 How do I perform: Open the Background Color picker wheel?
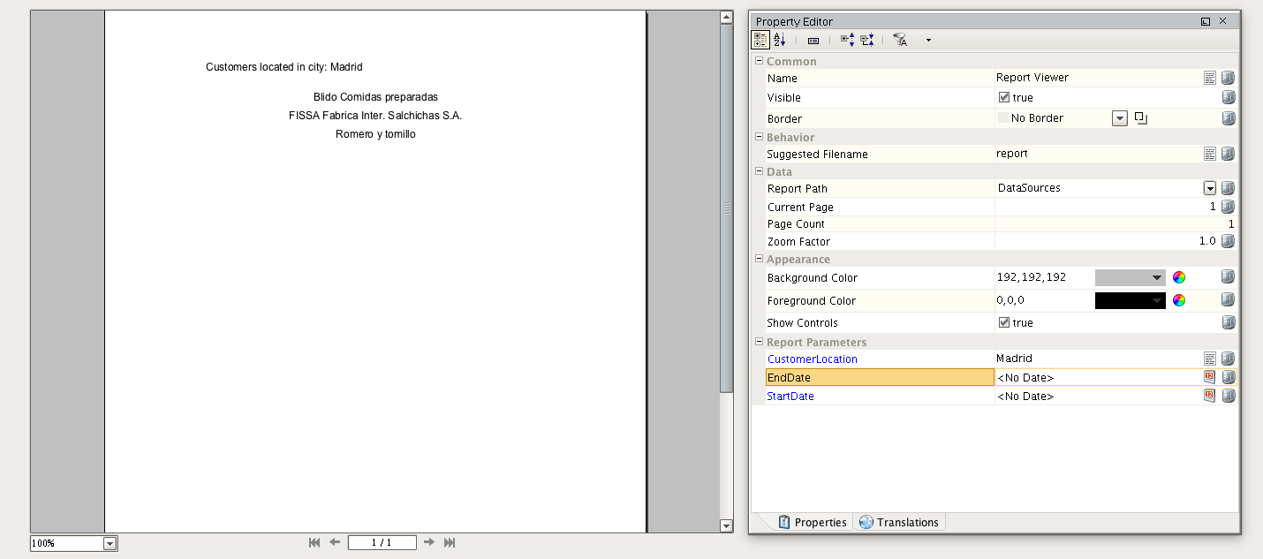[x=1179, y=276]
